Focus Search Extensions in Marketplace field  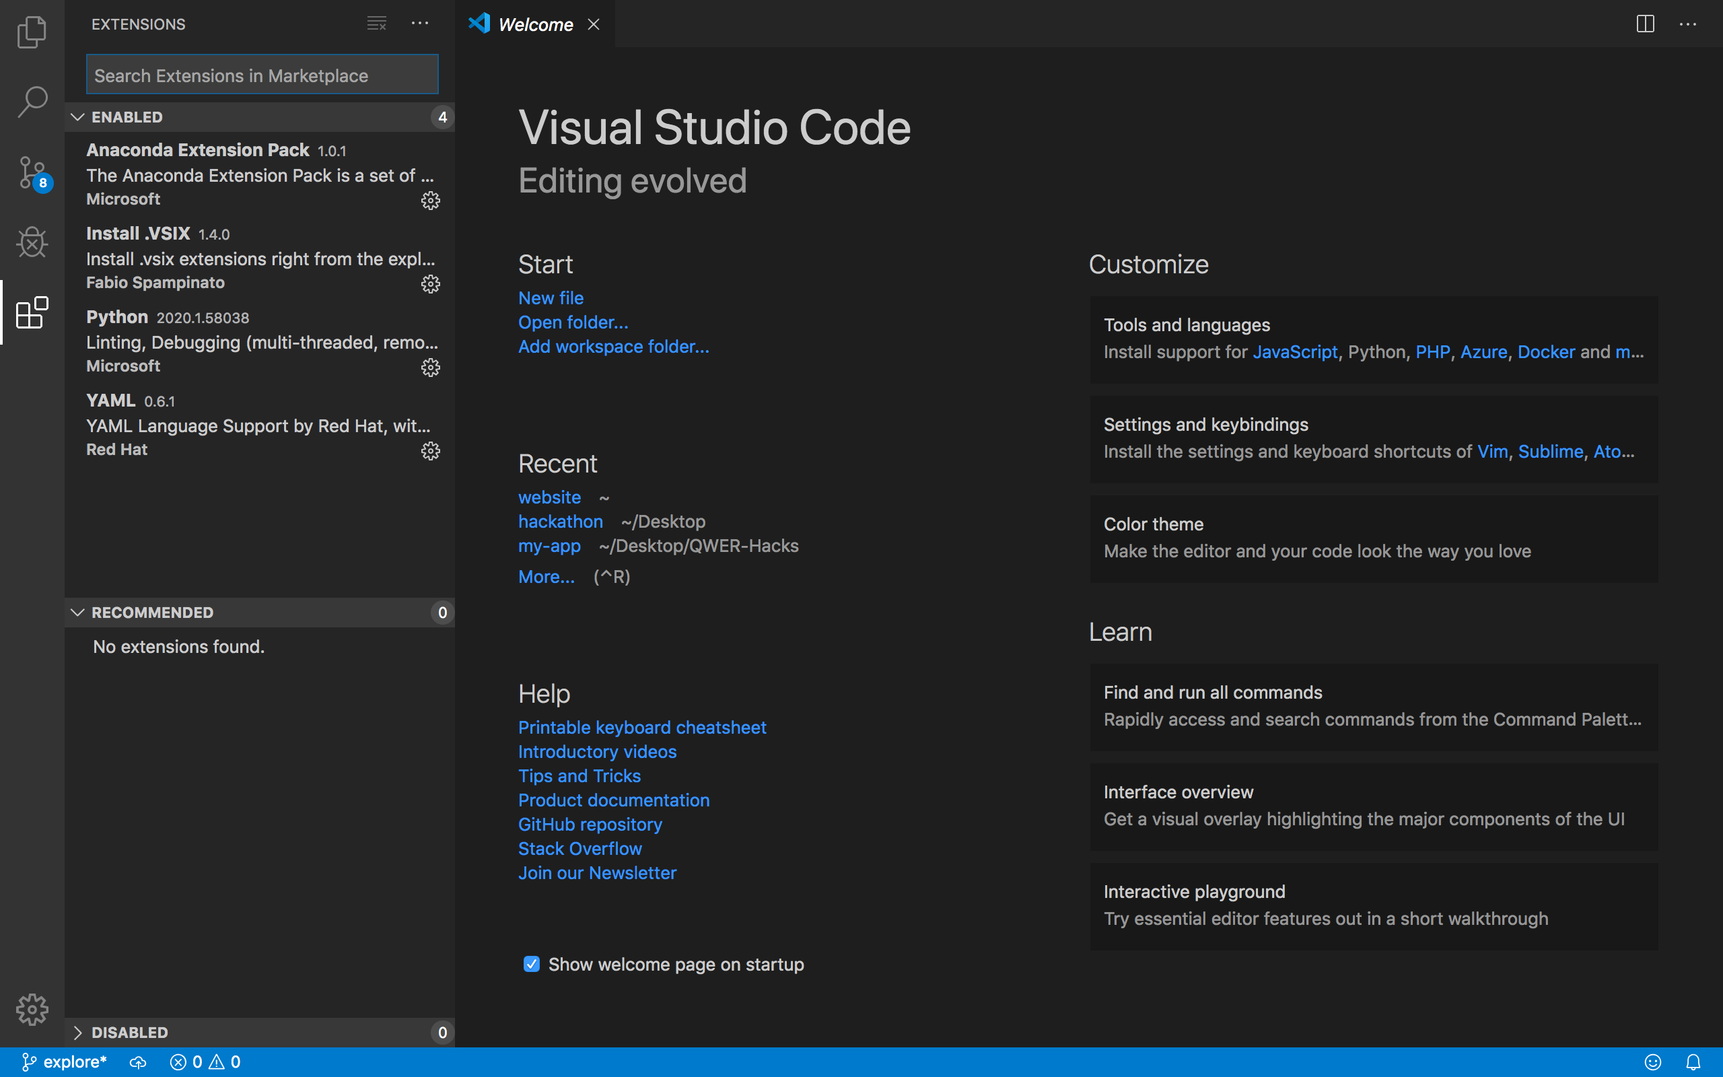coord(262,75)
